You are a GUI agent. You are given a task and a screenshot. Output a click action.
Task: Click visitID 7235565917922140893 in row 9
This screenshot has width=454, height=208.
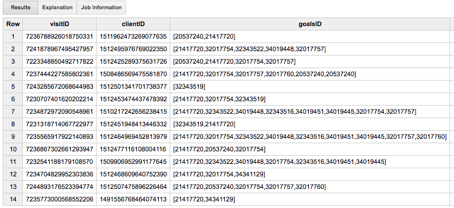[x=59, y=137]
